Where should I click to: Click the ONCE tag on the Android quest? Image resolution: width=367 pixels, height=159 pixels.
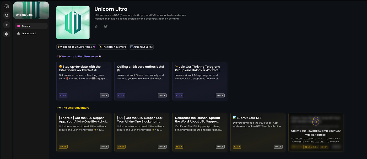[104, 147]
